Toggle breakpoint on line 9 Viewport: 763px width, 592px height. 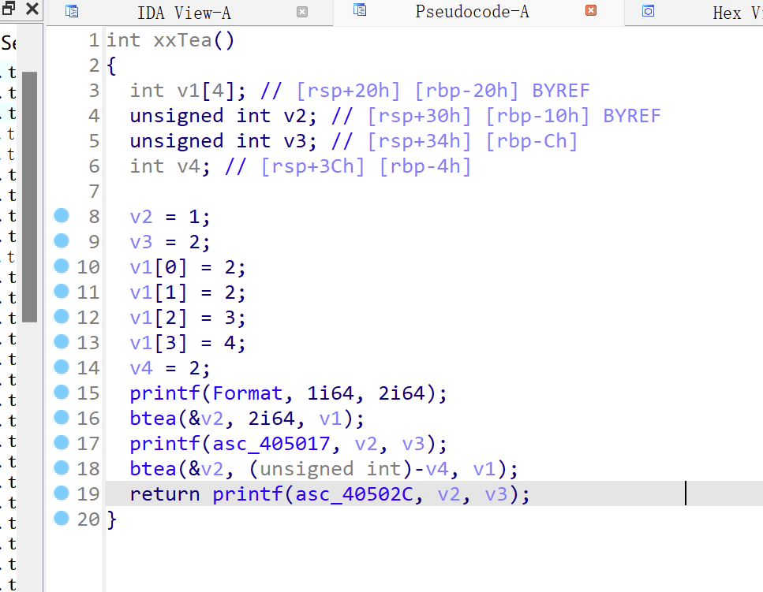click(x=62, y=240)
